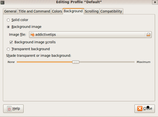Viewport: 158px width, 117px height.
Task: Click the orange X Close icon
Action: pyautogui.click(x=140, y=108)
